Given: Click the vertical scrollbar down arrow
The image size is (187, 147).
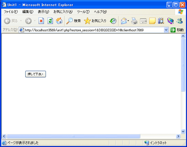Looking at the screenshot, I should (x=183, y=132).
